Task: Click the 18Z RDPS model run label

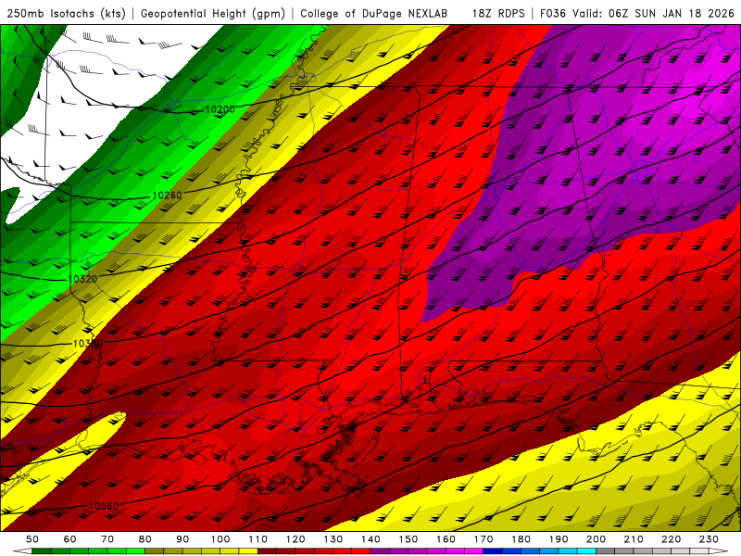Action: (498, 13)
